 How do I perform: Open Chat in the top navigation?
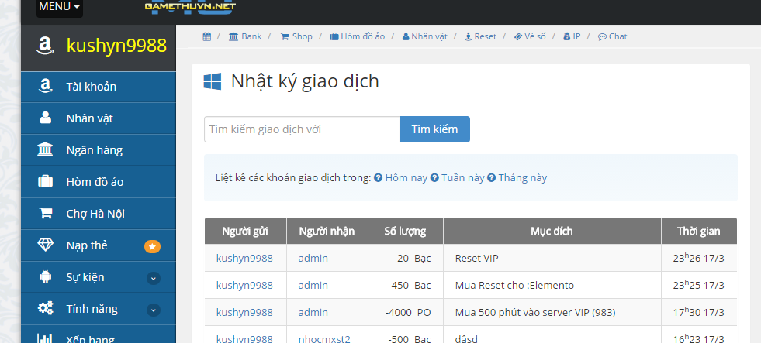[x=613, y=36]
